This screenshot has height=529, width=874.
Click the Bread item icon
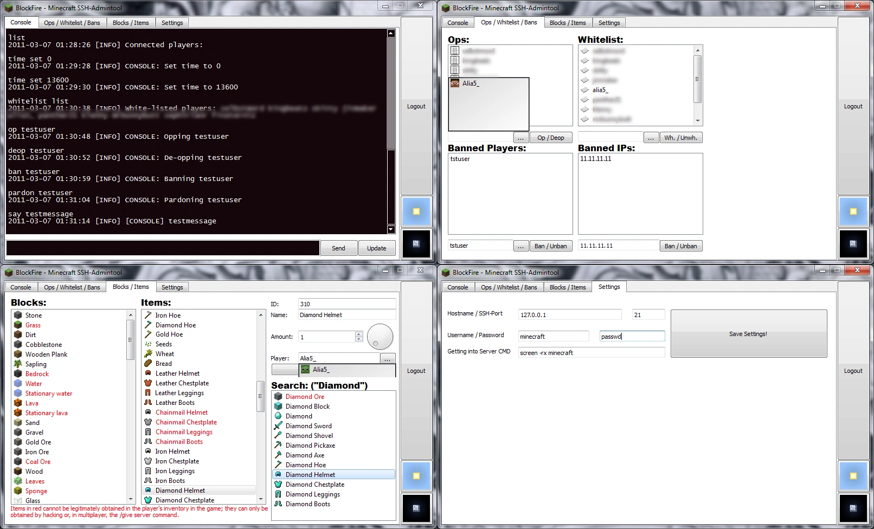[148, 363]
